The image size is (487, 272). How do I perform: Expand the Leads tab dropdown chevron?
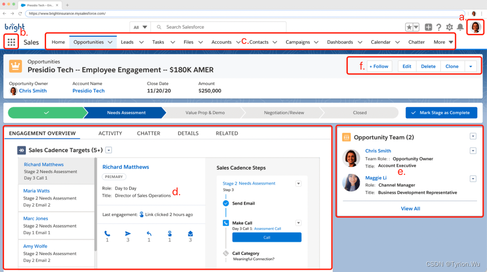(x=141, y=42)
